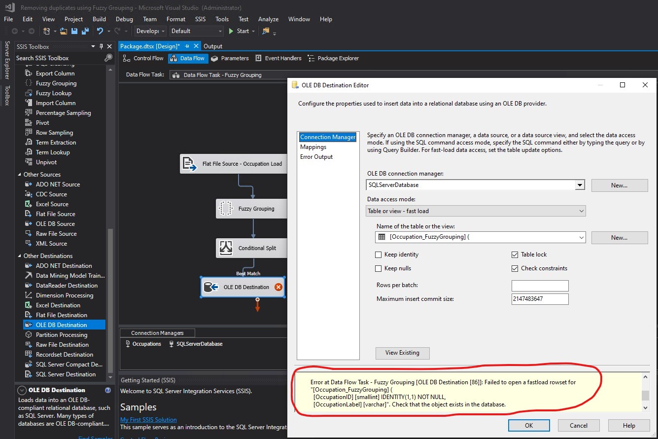Open the Format menu
The image size is (658, 439).
(x=176, y=19)
